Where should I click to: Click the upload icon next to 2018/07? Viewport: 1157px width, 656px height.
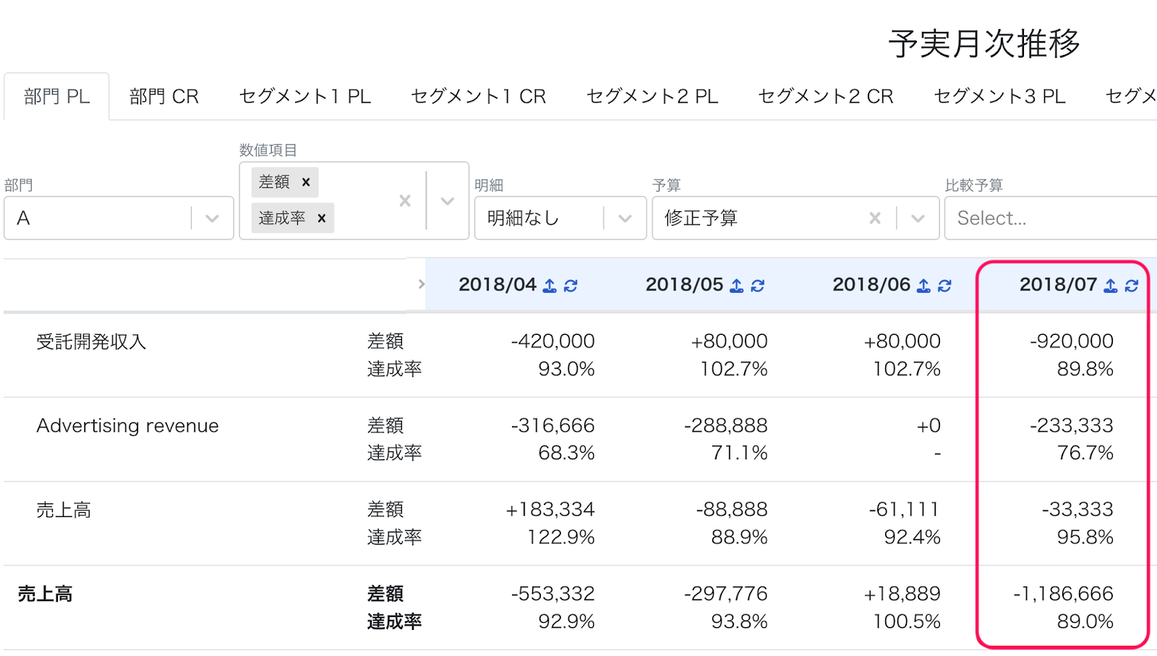pyautogui.click(x=1111, y=286)
